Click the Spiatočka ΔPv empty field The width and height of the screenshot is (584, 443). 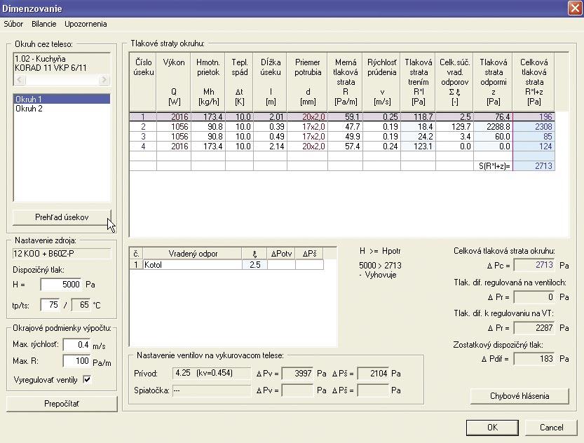[297, 390]
